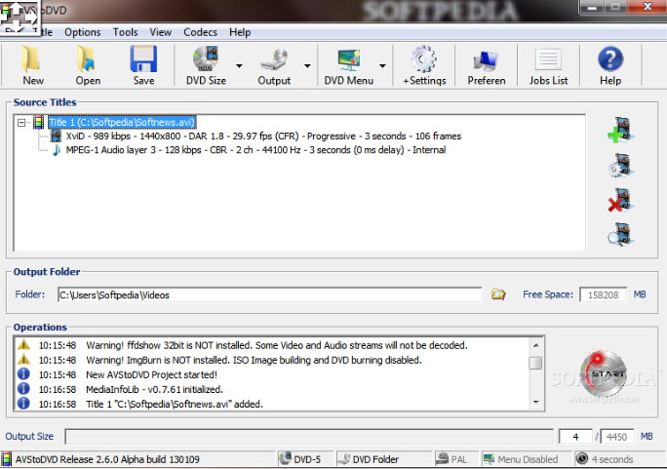This screenshot has width=667, height=469.
Task: Select the XviD 989 kbps video stream row
Action: pos(263,137)
